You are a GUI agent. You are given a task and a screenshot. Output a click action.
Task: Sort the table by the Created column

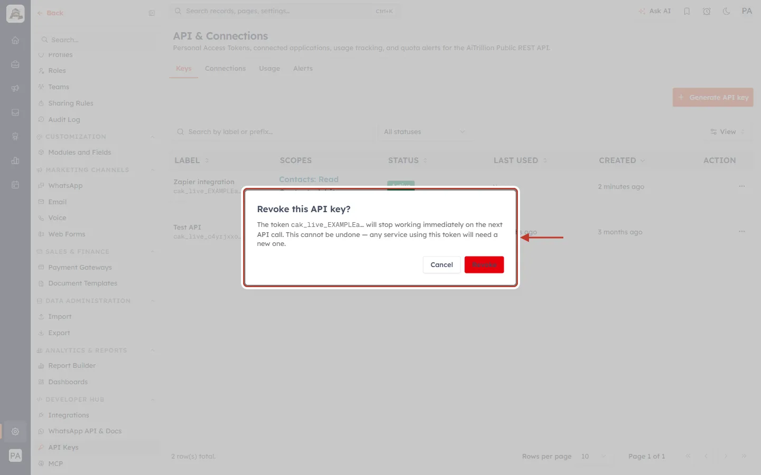tap(621, 160)
